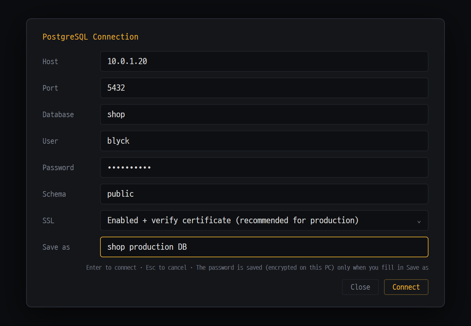Click the Host label
Image resolution: width=471 pixels, height=326 pixels.
pyautogui.click(x=50, y=62)
